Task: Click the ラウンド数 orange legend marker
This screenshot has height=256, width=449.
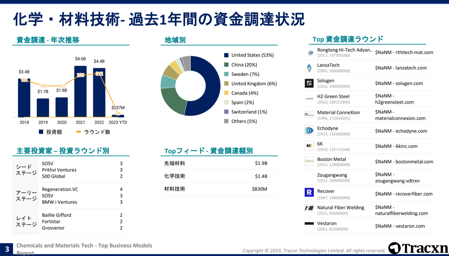Action: tap(79, 132)
